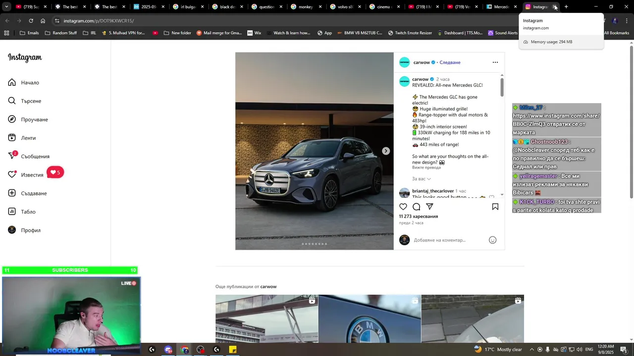634x356 pixels.
Task: Like briantaj_thecarlover's comment
Action: (x=491, y=197)
